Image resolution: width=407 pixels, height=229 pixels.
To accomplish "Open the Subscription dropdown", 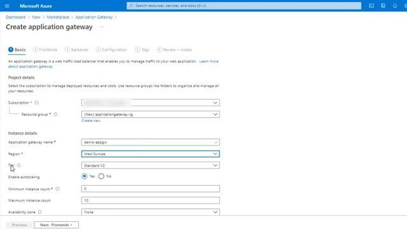I will pyautogui.click(x=151, y=102).
